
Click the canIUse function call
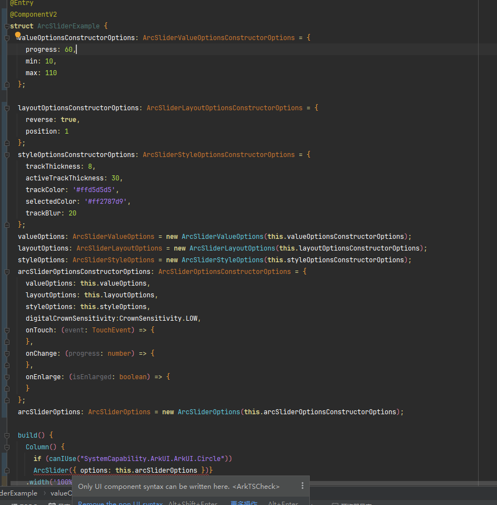click(62, 459)
